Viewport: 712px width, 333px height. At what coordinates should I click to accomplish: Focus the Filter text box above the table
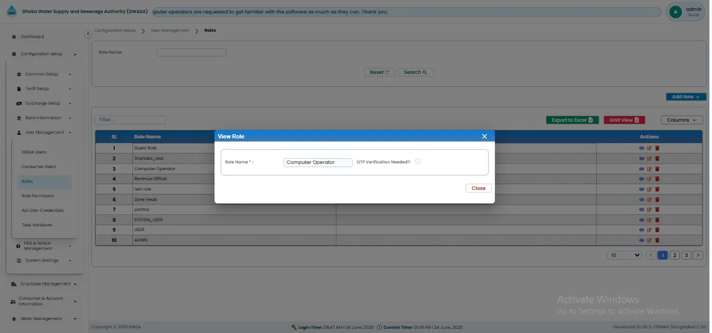pyautogui.click(x=130, y=120)
